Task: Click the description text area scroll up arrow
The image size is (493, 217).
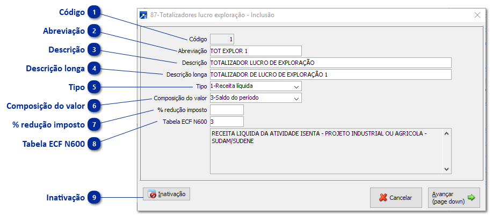Action: click(447, 133)
